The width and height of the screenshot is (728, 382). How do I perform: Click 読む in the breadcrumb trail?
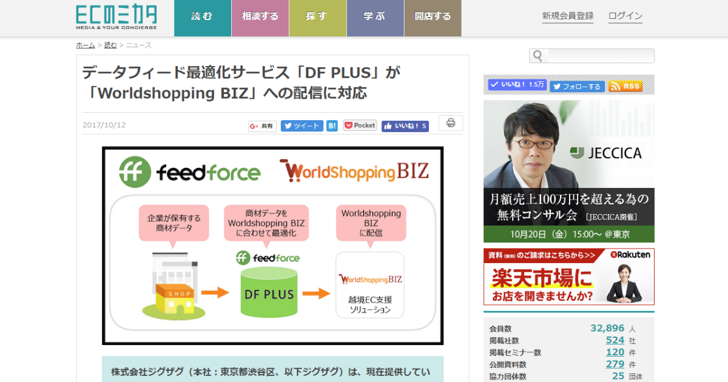point(110,45)
